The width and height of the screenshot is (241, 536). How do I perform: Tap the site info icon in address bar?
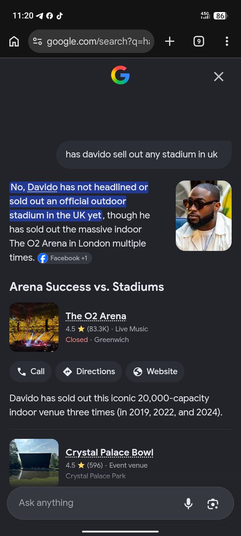(37, 42)
